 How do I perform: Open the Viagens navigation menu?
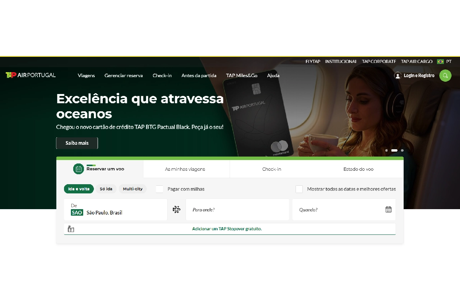coord(86,76)
